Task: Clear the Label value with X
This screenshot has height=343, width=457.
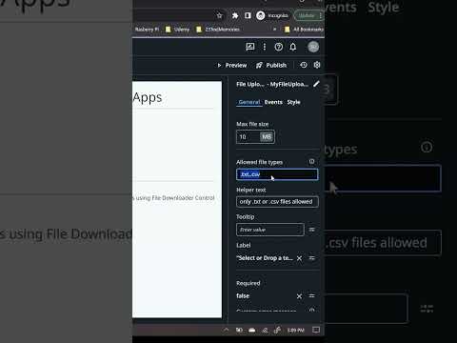Action: click(x=299, y=258)
